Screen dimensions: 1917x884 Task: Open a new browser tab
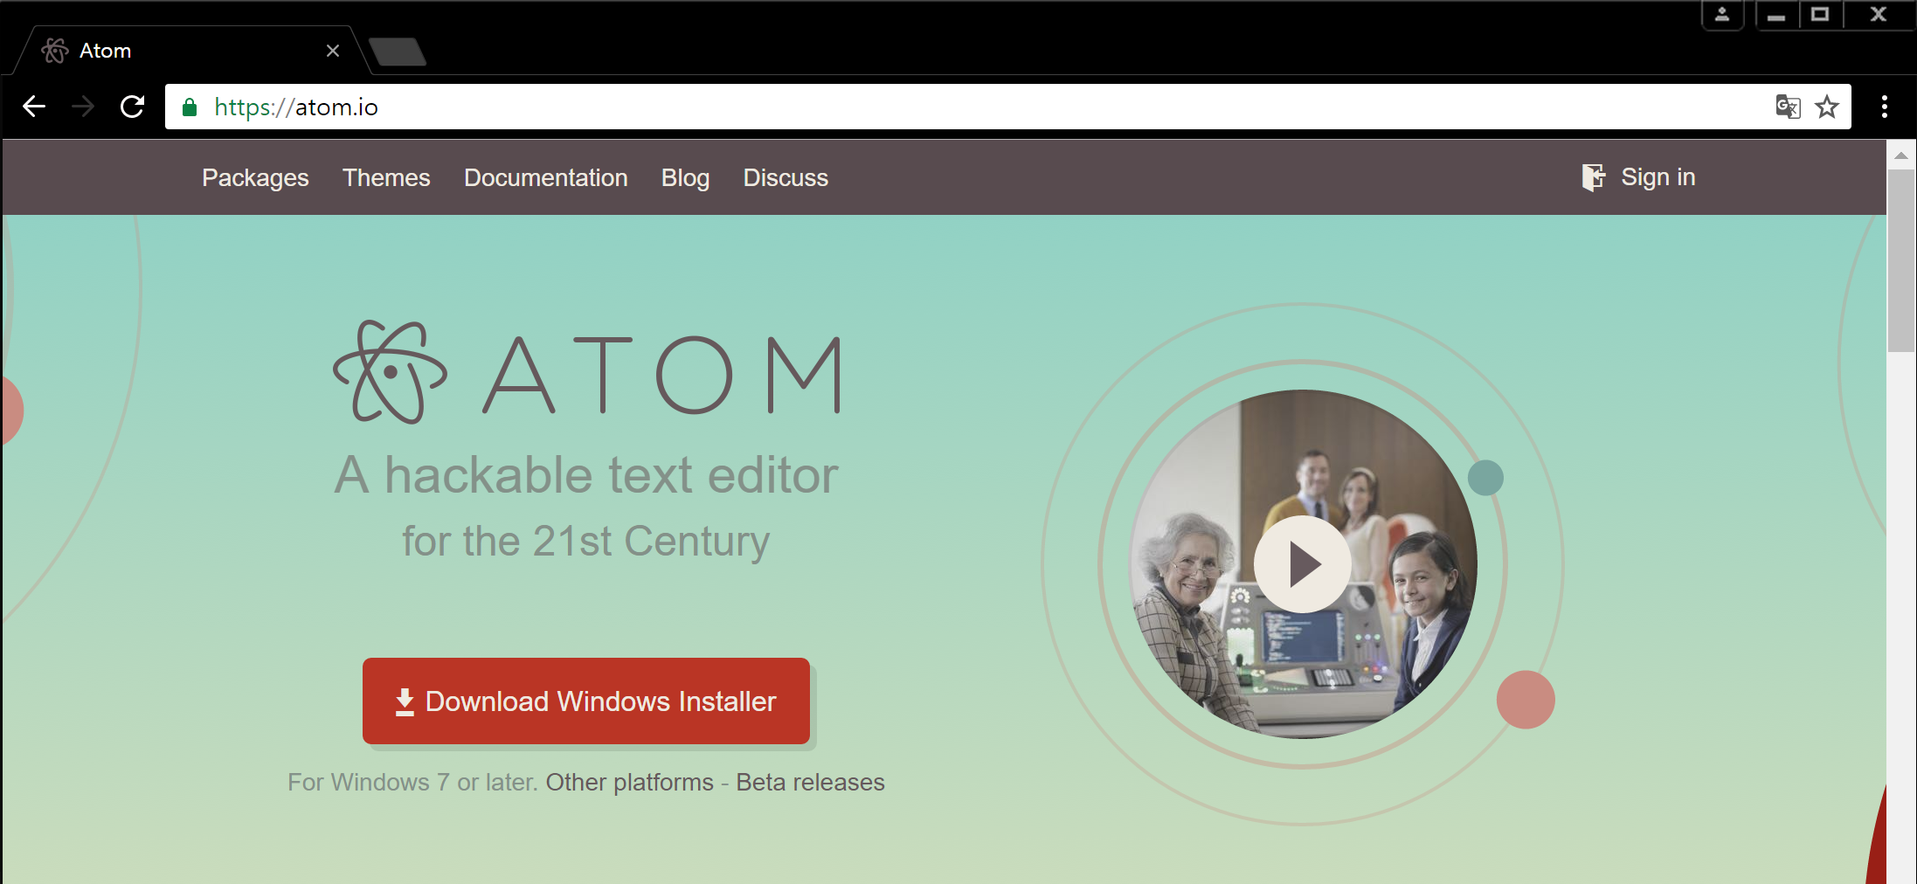(398, 52)
